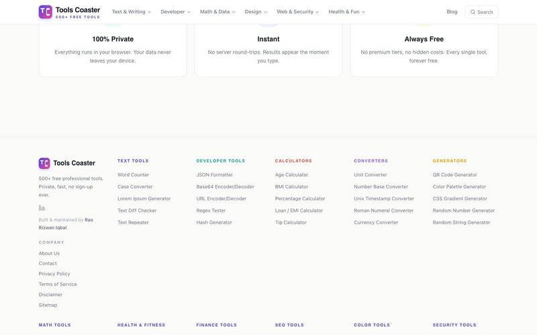Open the Contact page
537x335 pixels.
coord(48,263)
